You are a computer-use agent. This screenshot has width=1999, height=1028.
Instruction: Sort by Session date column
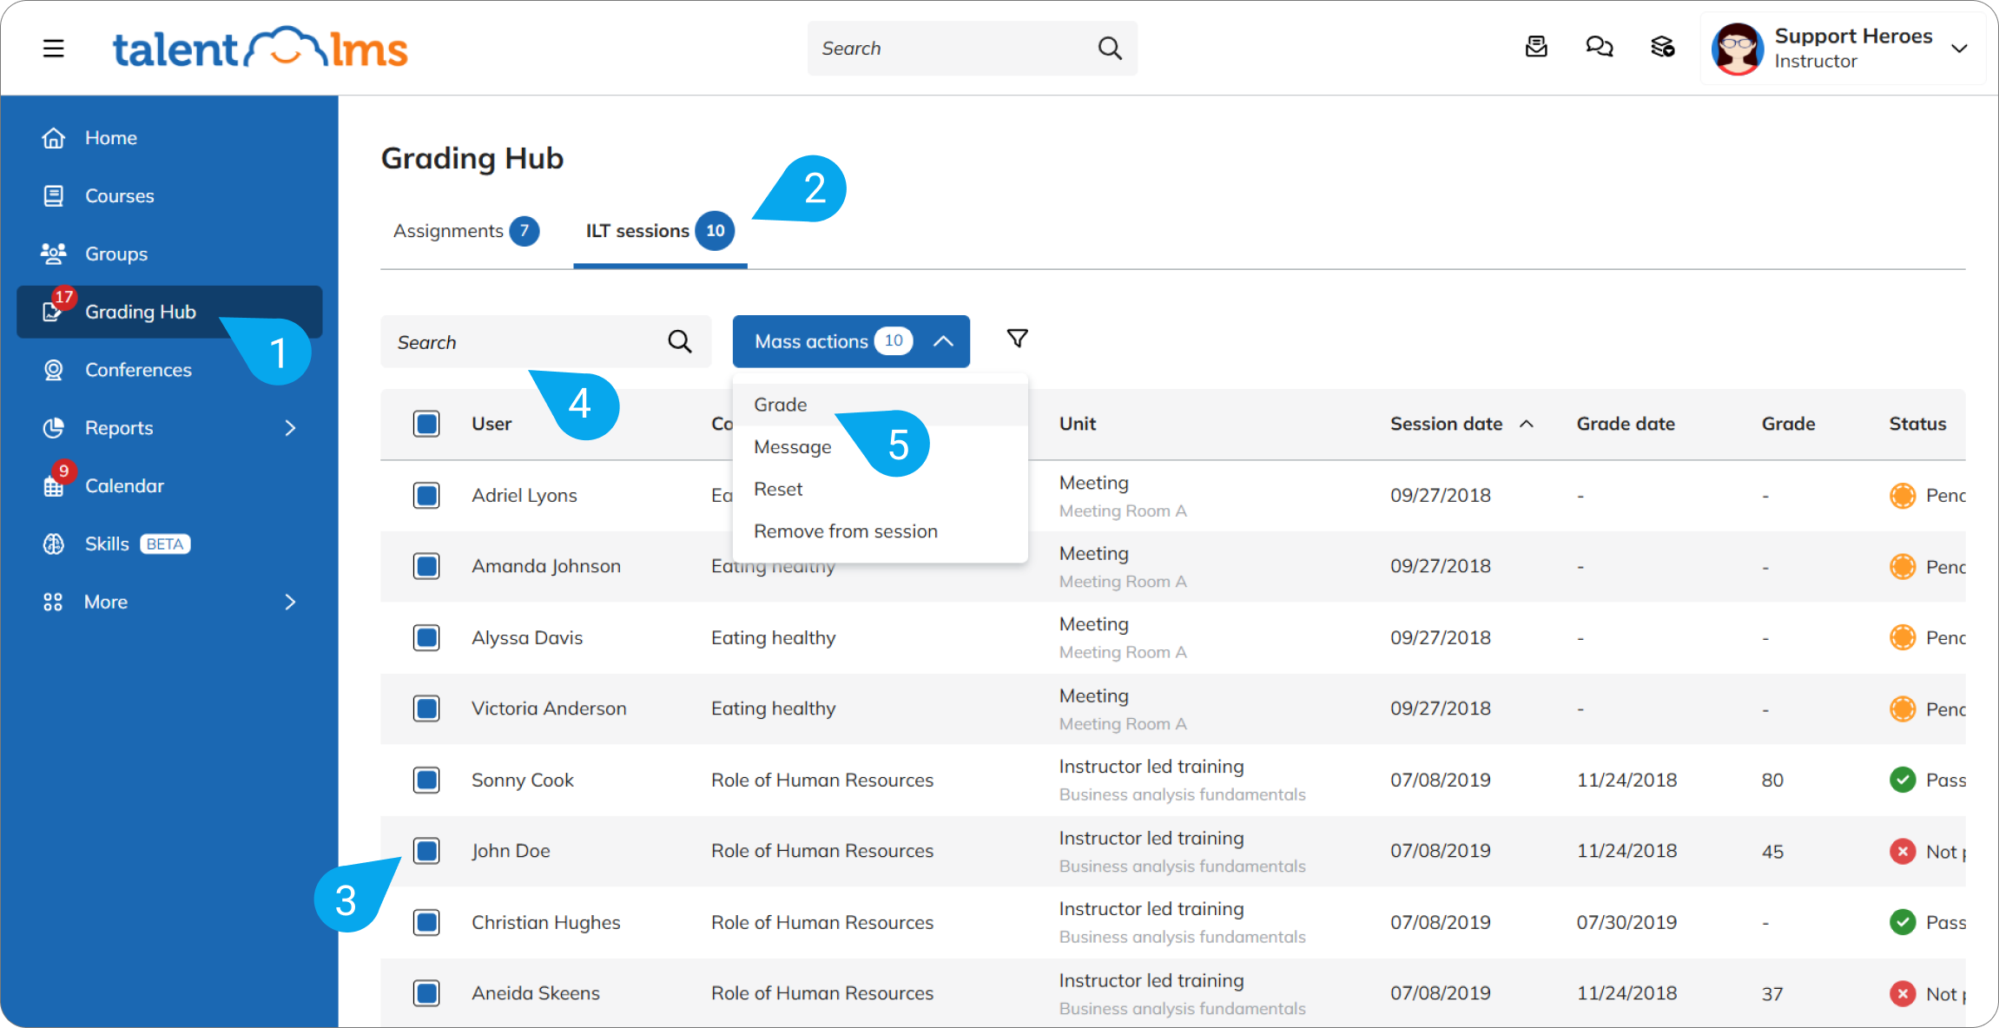(1461, 424)
